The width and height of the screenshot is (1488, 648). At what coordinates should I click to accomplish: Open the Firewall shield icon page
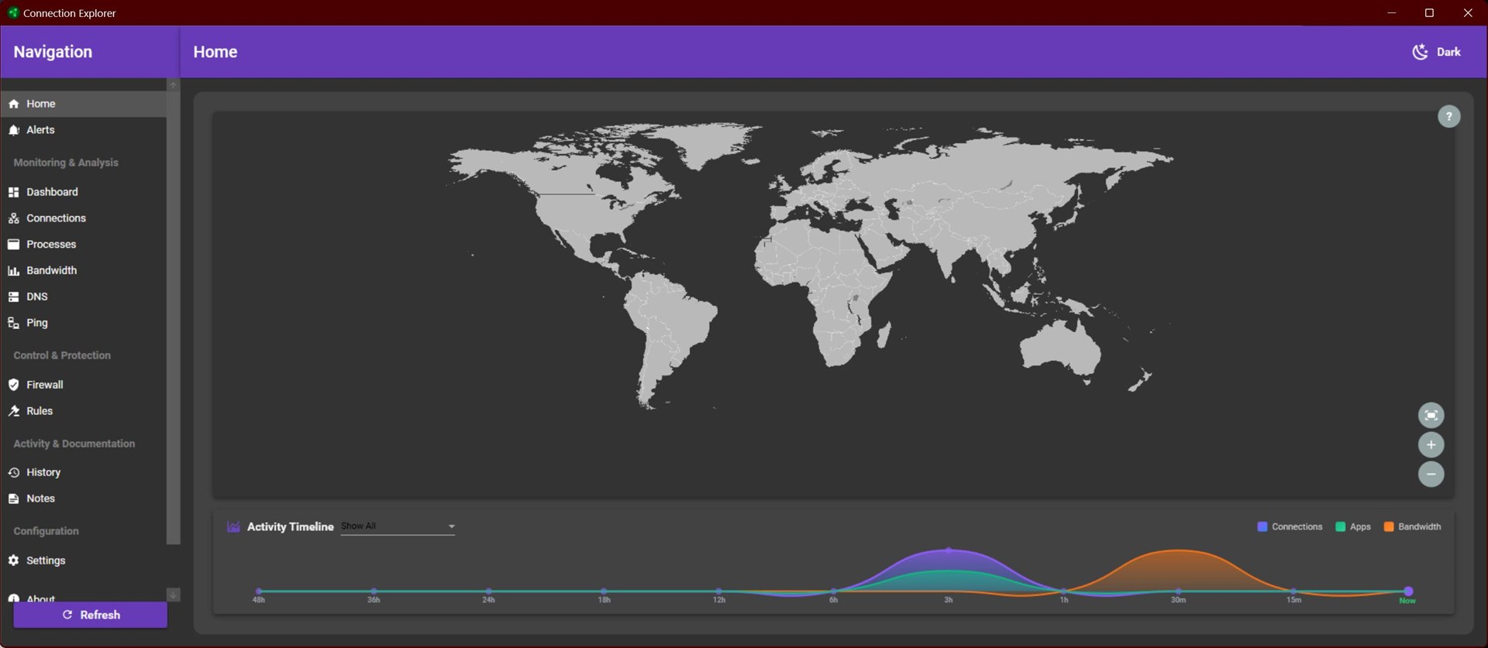[x=14, y=385]
